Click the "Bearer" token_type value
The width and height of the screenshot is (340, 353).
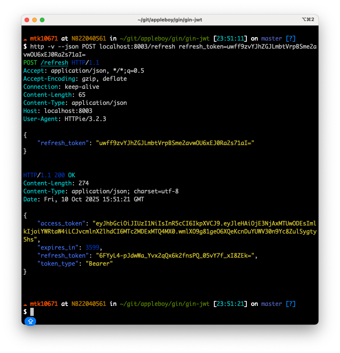pos(99,264)
